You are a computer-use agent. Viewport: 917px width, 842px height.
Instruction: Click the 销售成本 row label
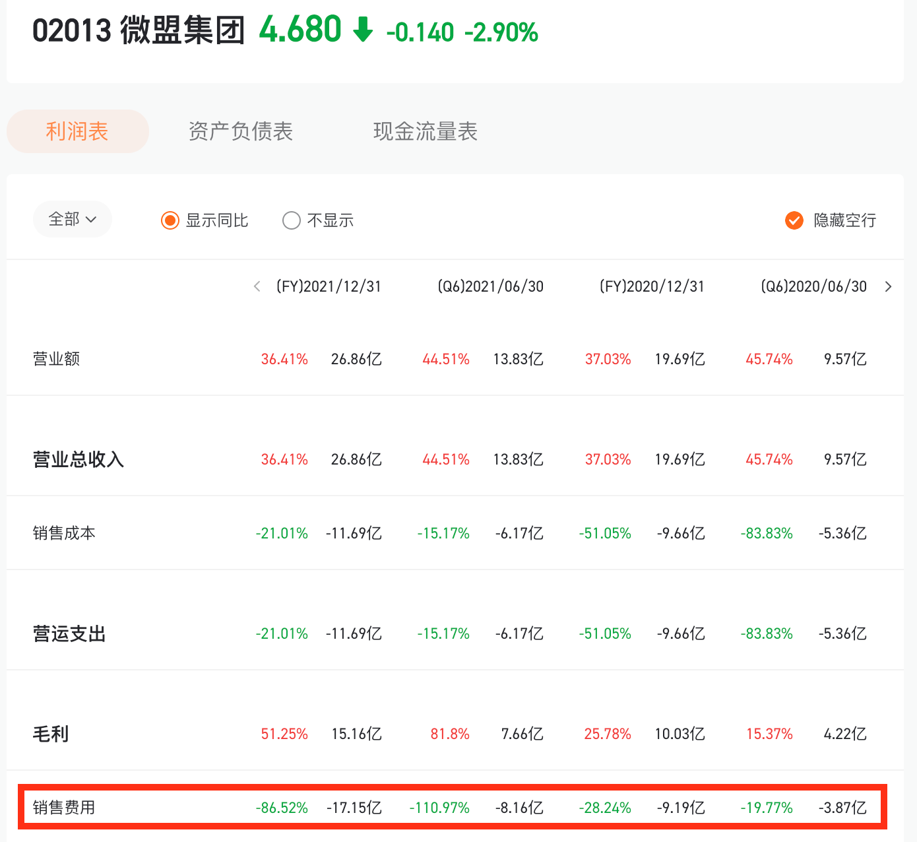65,533
